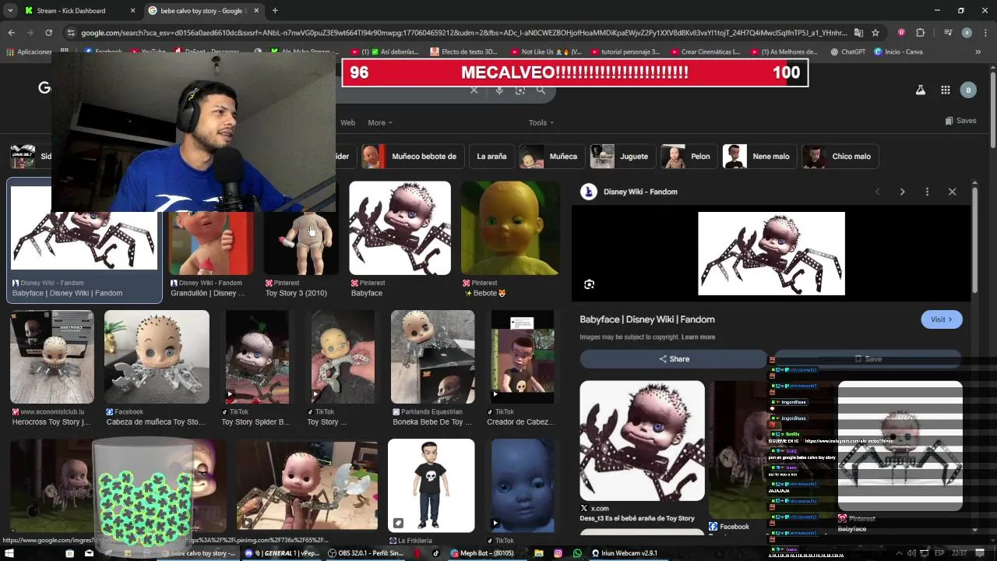The image size is (997, 561).
Task: Open TikTok Creador de Cabez thumbnail
Action: (523, 357)
